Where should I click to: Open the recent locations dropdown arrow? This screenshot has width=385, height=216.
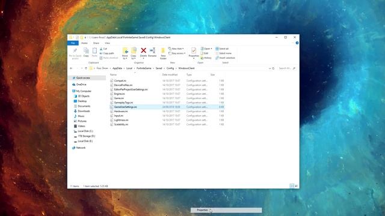(x=82, y=68)
